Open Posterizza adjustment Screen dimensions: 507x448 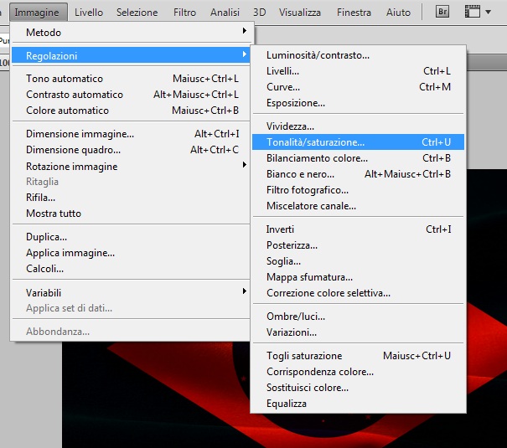pyautogui.click(x=358, y=245)
